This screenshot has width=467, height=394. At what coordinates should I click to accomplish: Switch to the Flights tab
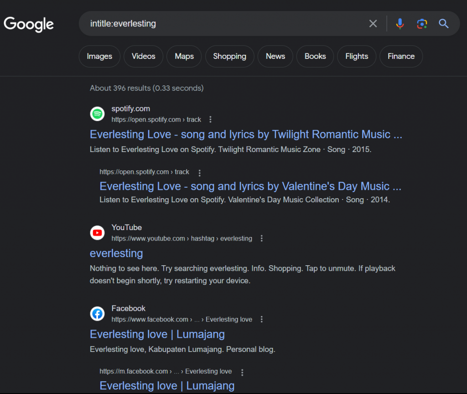[357, 56]
